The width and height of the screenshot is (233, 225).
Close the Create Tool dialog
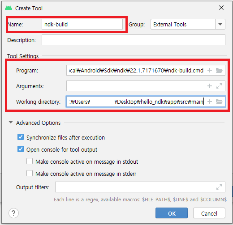(x=221, y=8)
